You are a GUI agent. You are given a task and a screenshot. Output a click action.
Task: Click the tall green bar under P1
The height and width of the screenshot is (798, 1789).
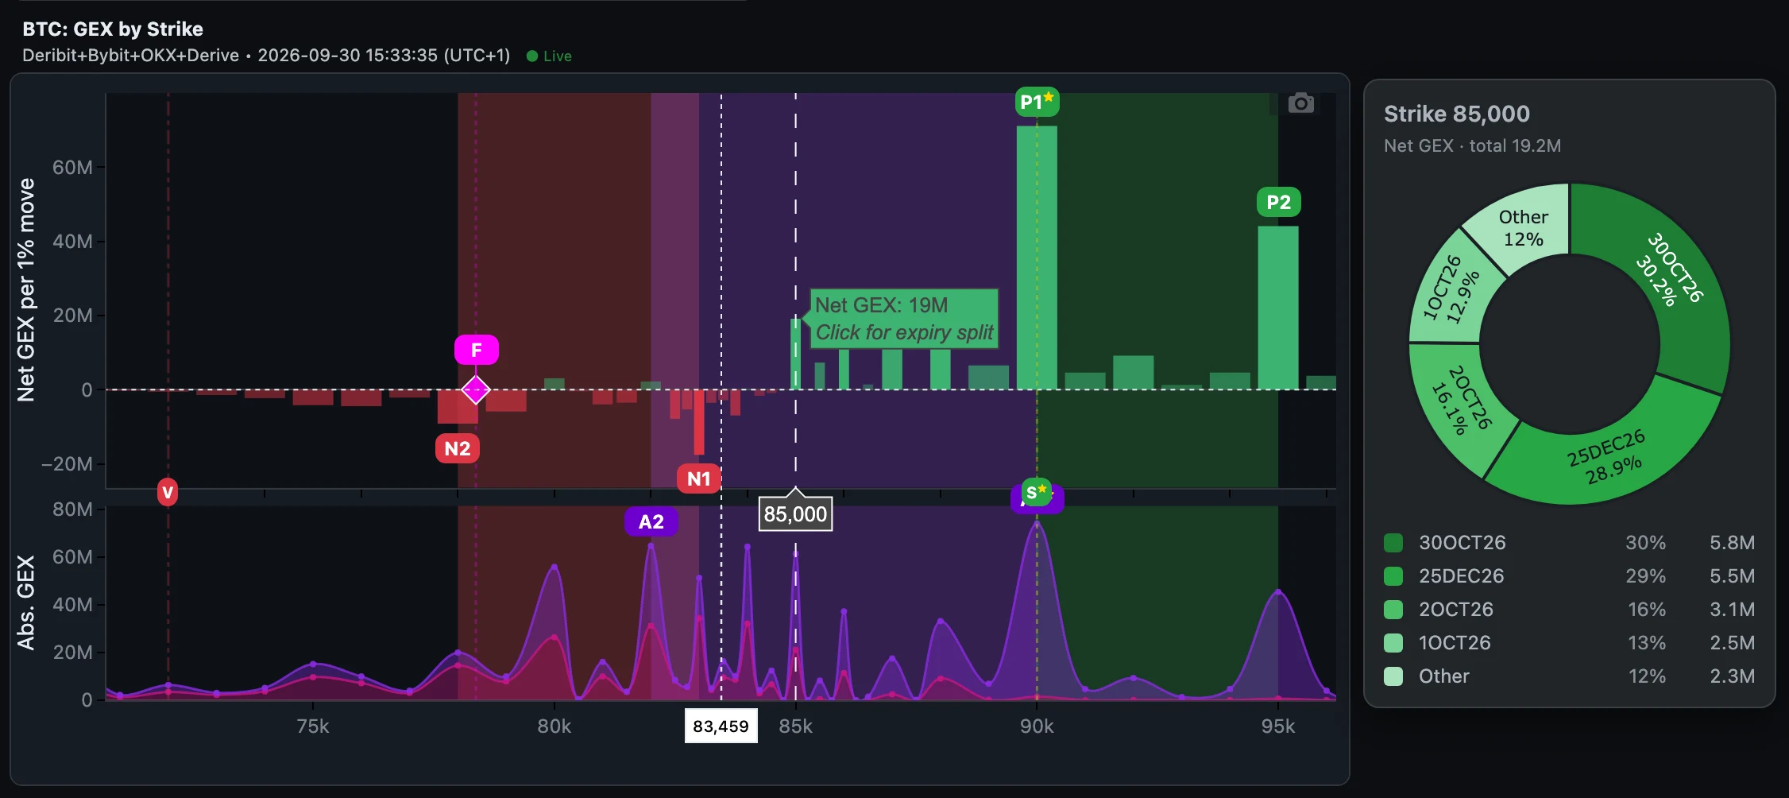[x=1037, y=258]
